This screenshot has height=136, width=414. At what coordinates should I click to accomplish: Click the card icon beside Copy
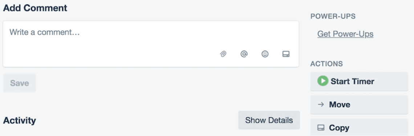321,128
